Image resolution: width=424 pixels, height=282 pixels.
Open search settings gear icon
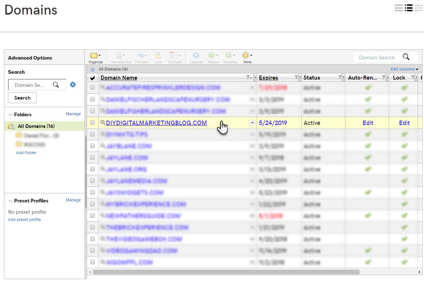point(73,85)
